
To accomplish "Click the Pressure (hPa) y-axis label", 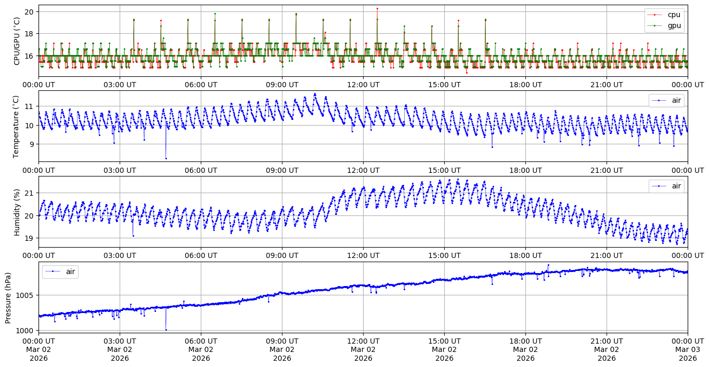I will (x=9, y=297).
